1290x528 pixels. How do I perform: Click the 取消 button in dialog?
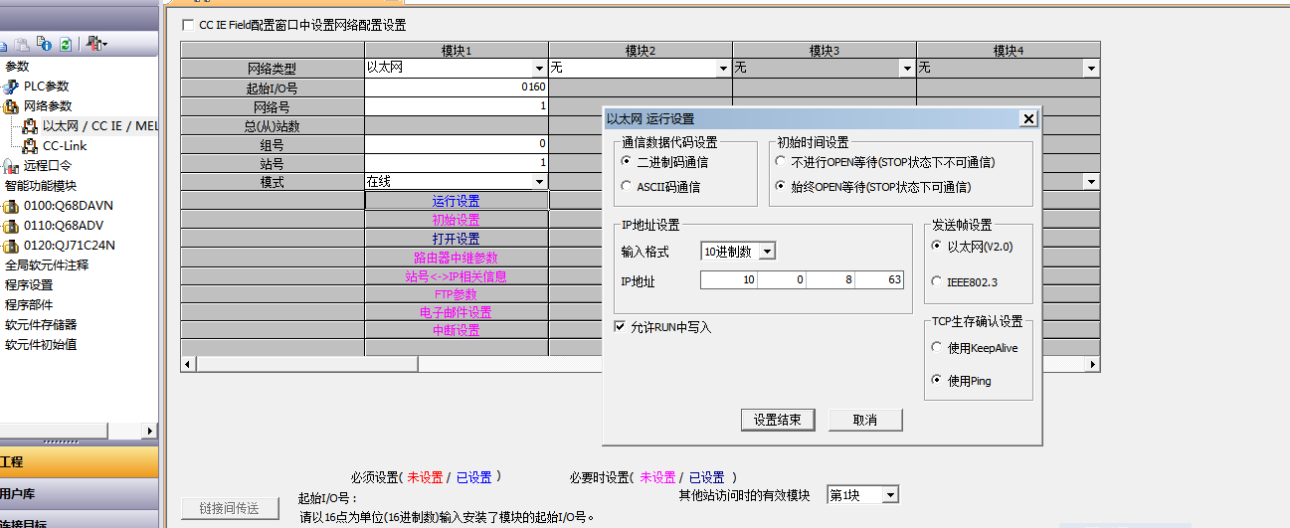pyautogui.click(x=865, y=420)
